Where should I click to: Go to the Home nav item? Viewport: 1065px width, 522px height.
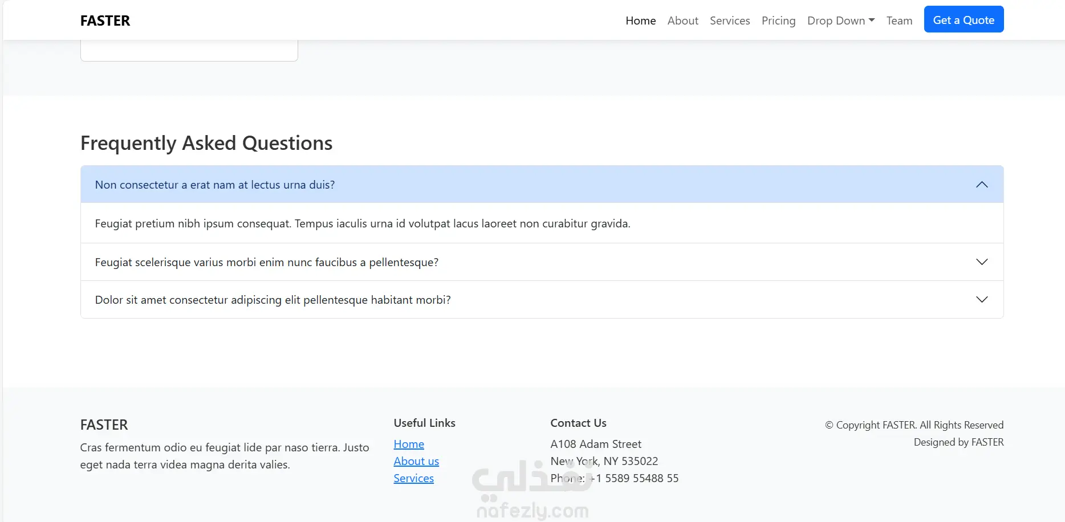[640, 21]
